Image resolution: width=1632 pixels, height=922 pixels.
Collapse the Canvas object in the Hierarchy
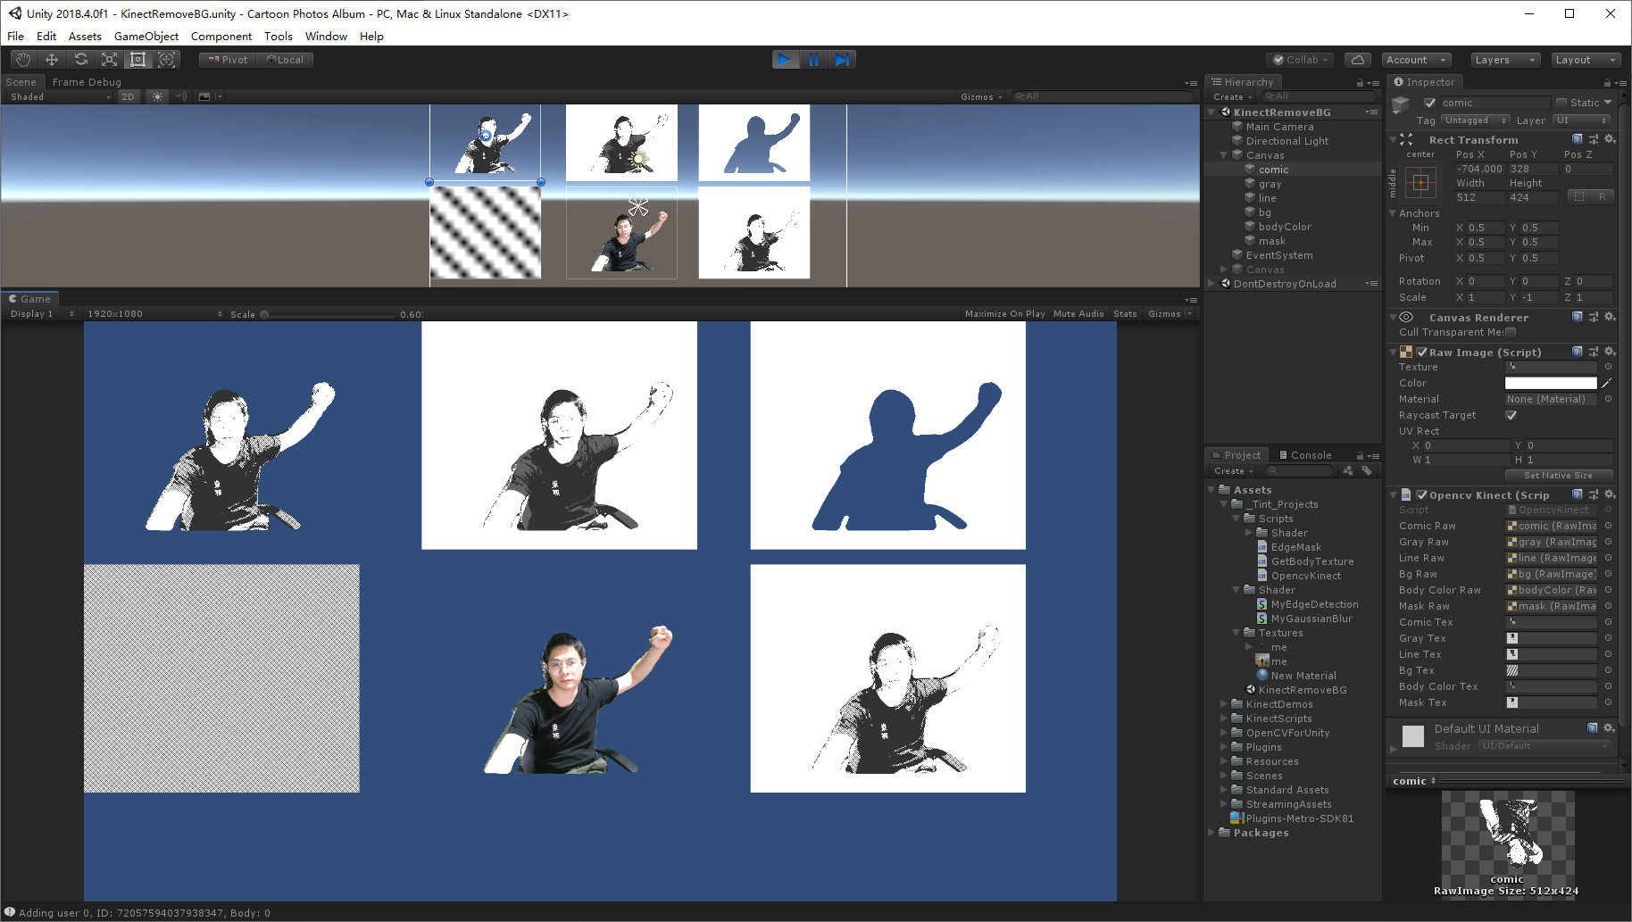[1224, 154]
